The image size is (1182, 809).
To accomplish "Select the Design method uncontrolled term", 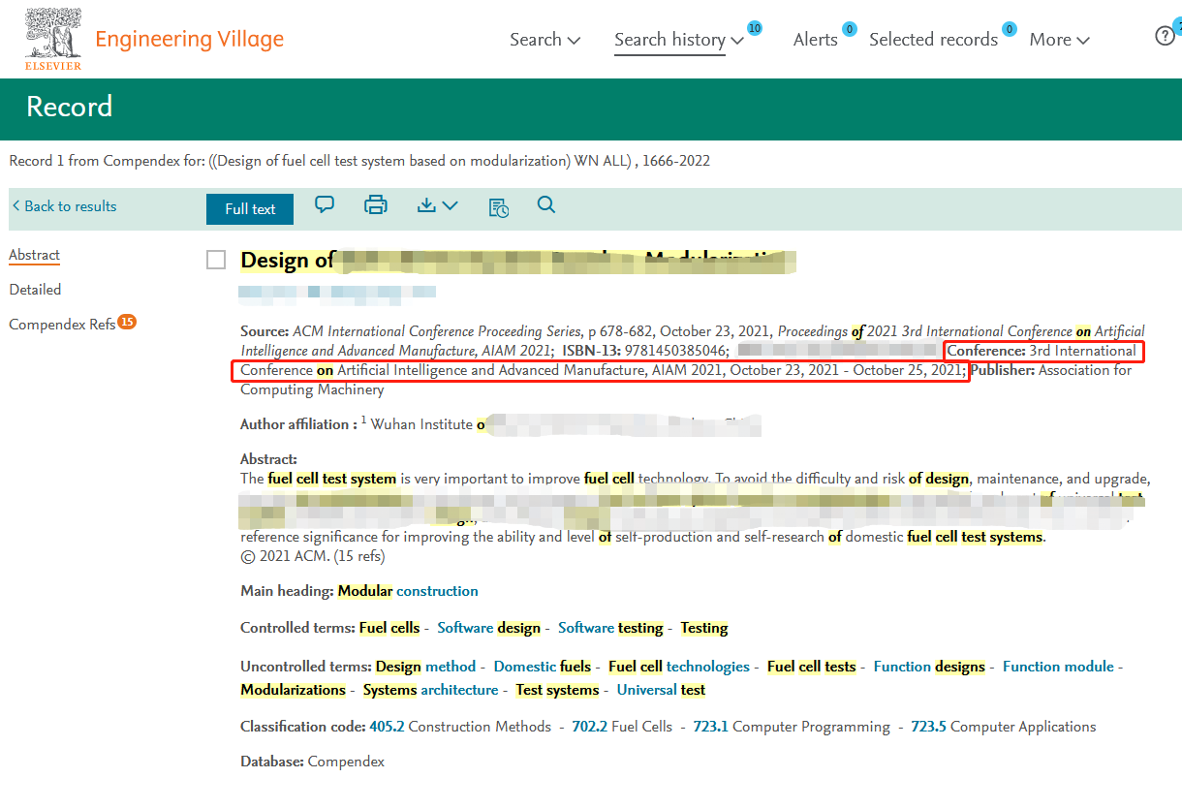I will point(426,667).
